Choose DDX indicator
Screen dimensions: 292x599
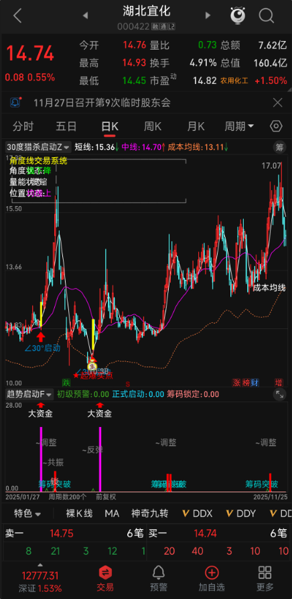tap(198, 514)
